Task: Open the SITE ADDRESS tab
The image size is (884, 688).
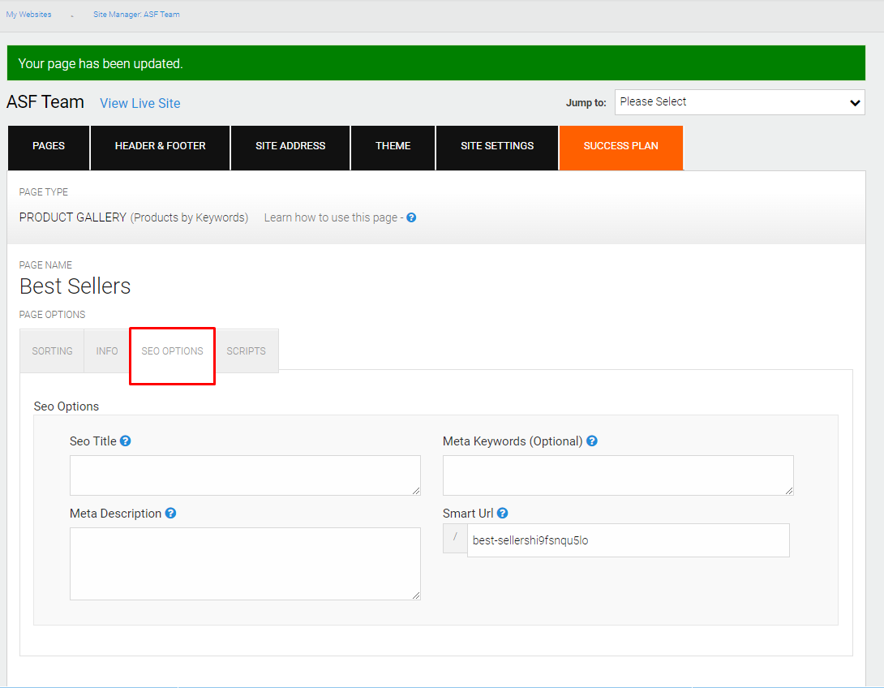Action: point(290,147)
